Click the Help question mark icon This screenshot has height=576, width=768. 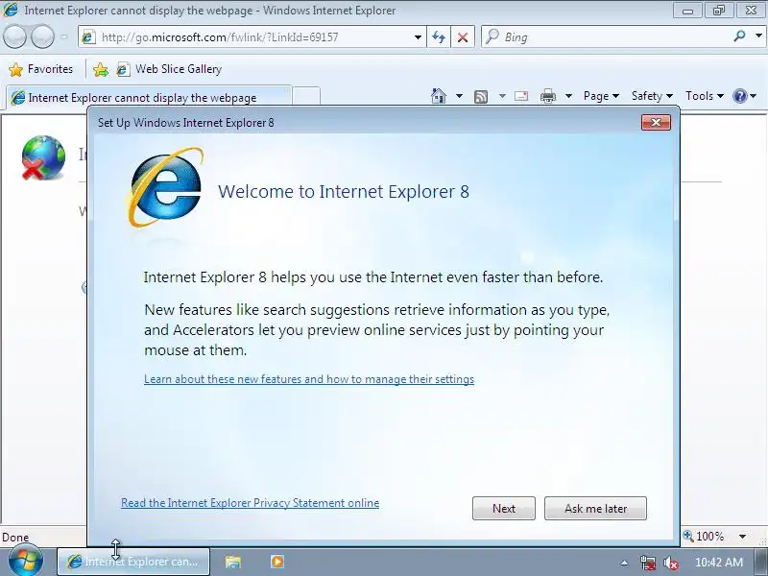click(739, 96)
